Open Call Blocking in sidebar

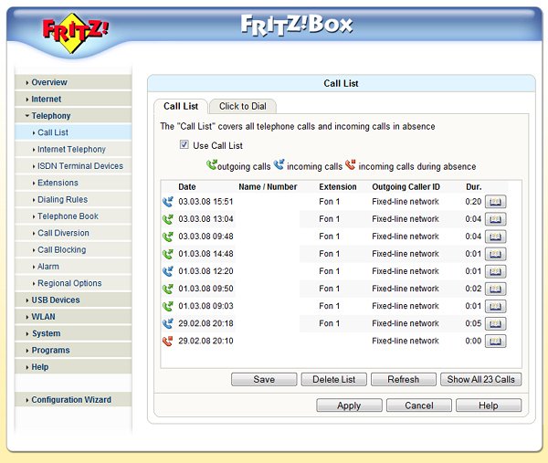pos(61,249)
